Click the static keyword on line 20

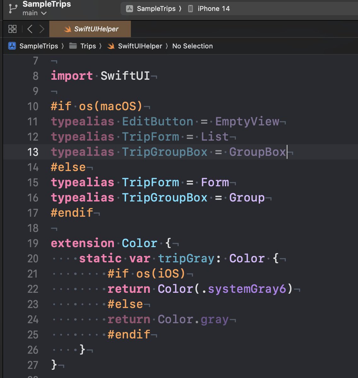point(100,259)
